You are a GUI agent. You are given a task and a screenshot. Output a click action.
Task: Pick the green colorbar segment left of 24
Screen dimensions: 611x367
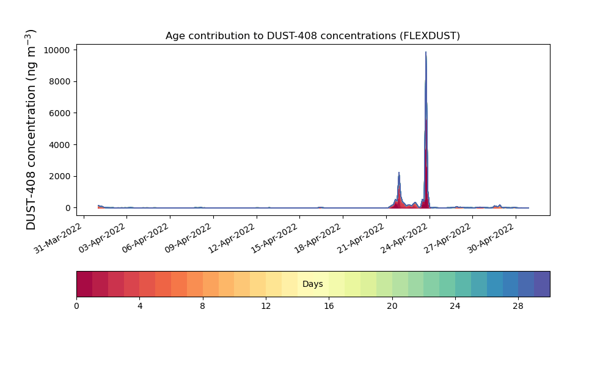pos(447,284)
